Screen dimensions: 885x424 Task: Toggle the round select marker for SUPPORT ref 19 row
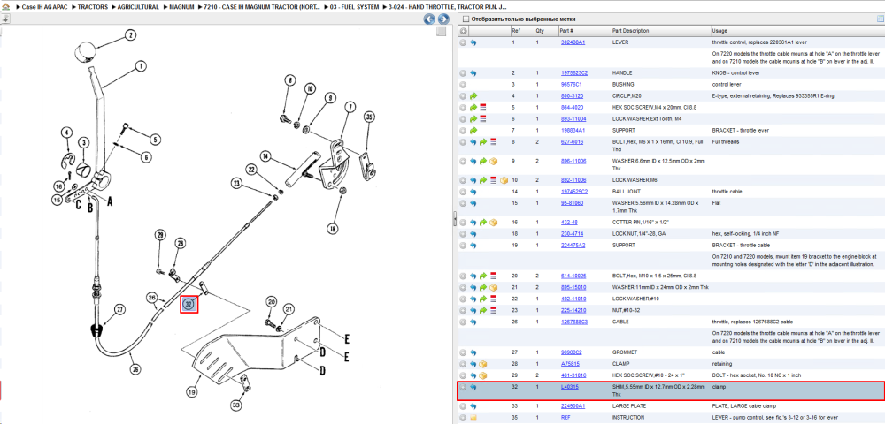point(463,245)
